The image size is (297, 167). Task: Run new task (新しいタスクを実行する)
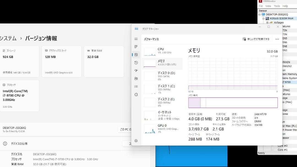pos(256,39)
